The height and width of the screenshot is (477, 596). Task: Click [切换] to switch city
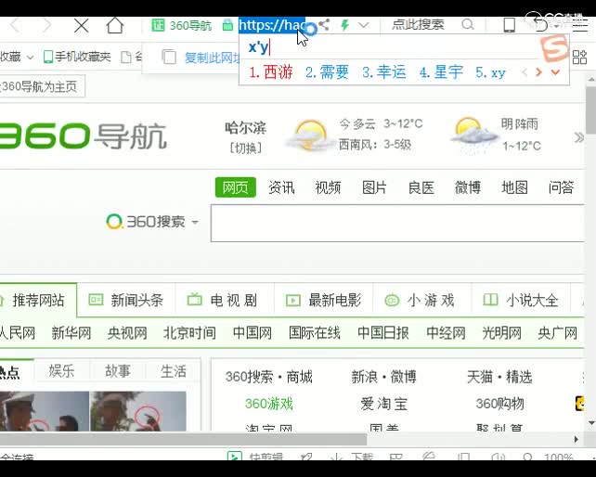(245, 148)
